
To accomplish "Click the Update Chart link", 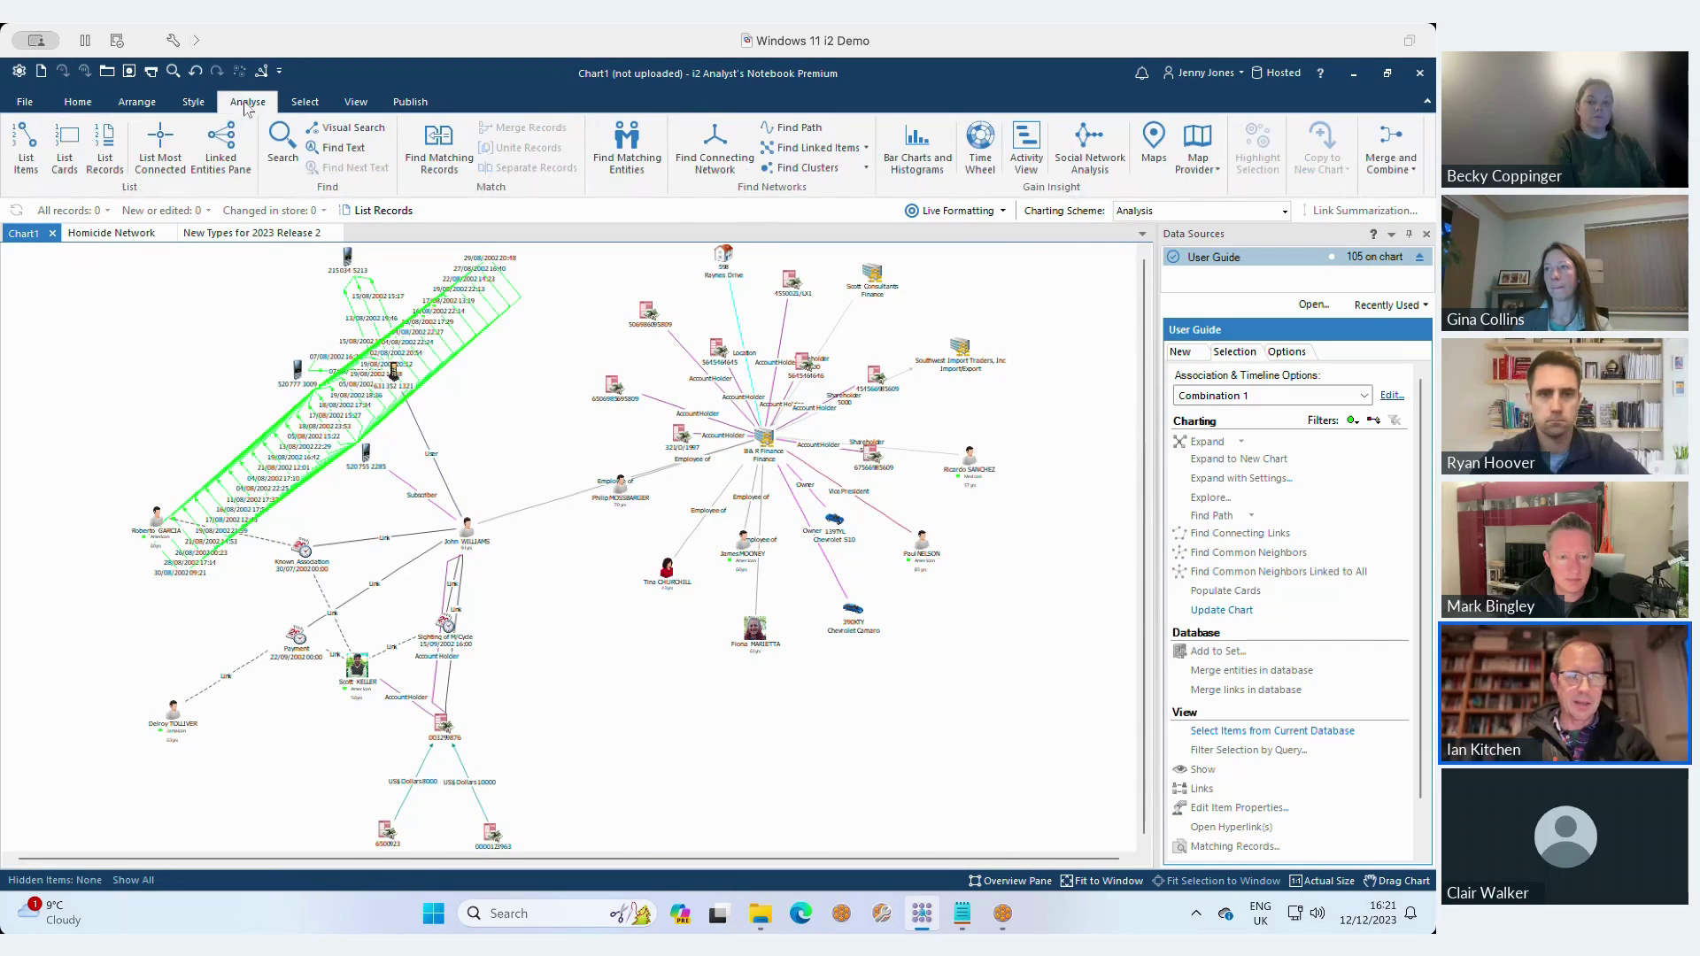I will click(x=1221, y=610).
